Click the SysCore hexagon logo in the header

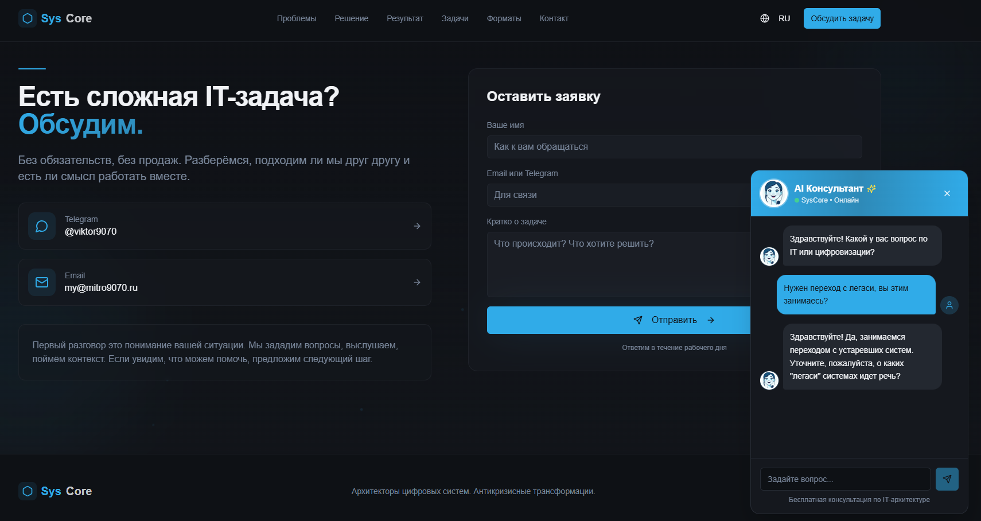click(x=27, y=18)
